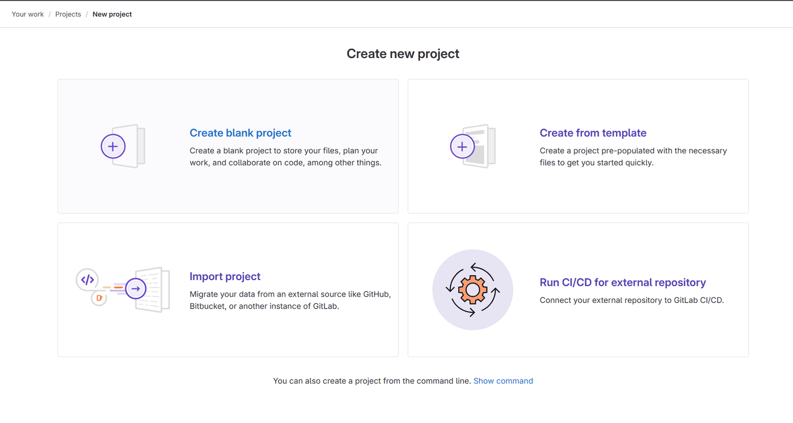The width and height of the screenshot is (793, 423).
Task: Click the code brackets icon in Import project illustration
Action: coord(88,279)
